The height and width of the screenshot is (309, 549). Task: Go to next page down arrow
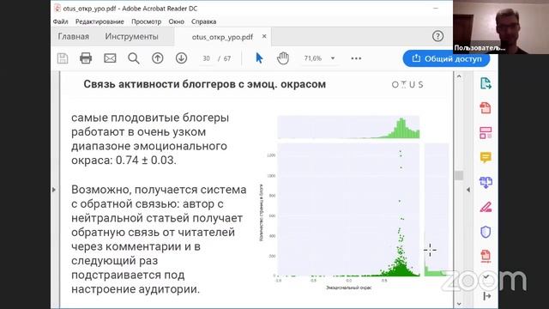tap(181, 58)
